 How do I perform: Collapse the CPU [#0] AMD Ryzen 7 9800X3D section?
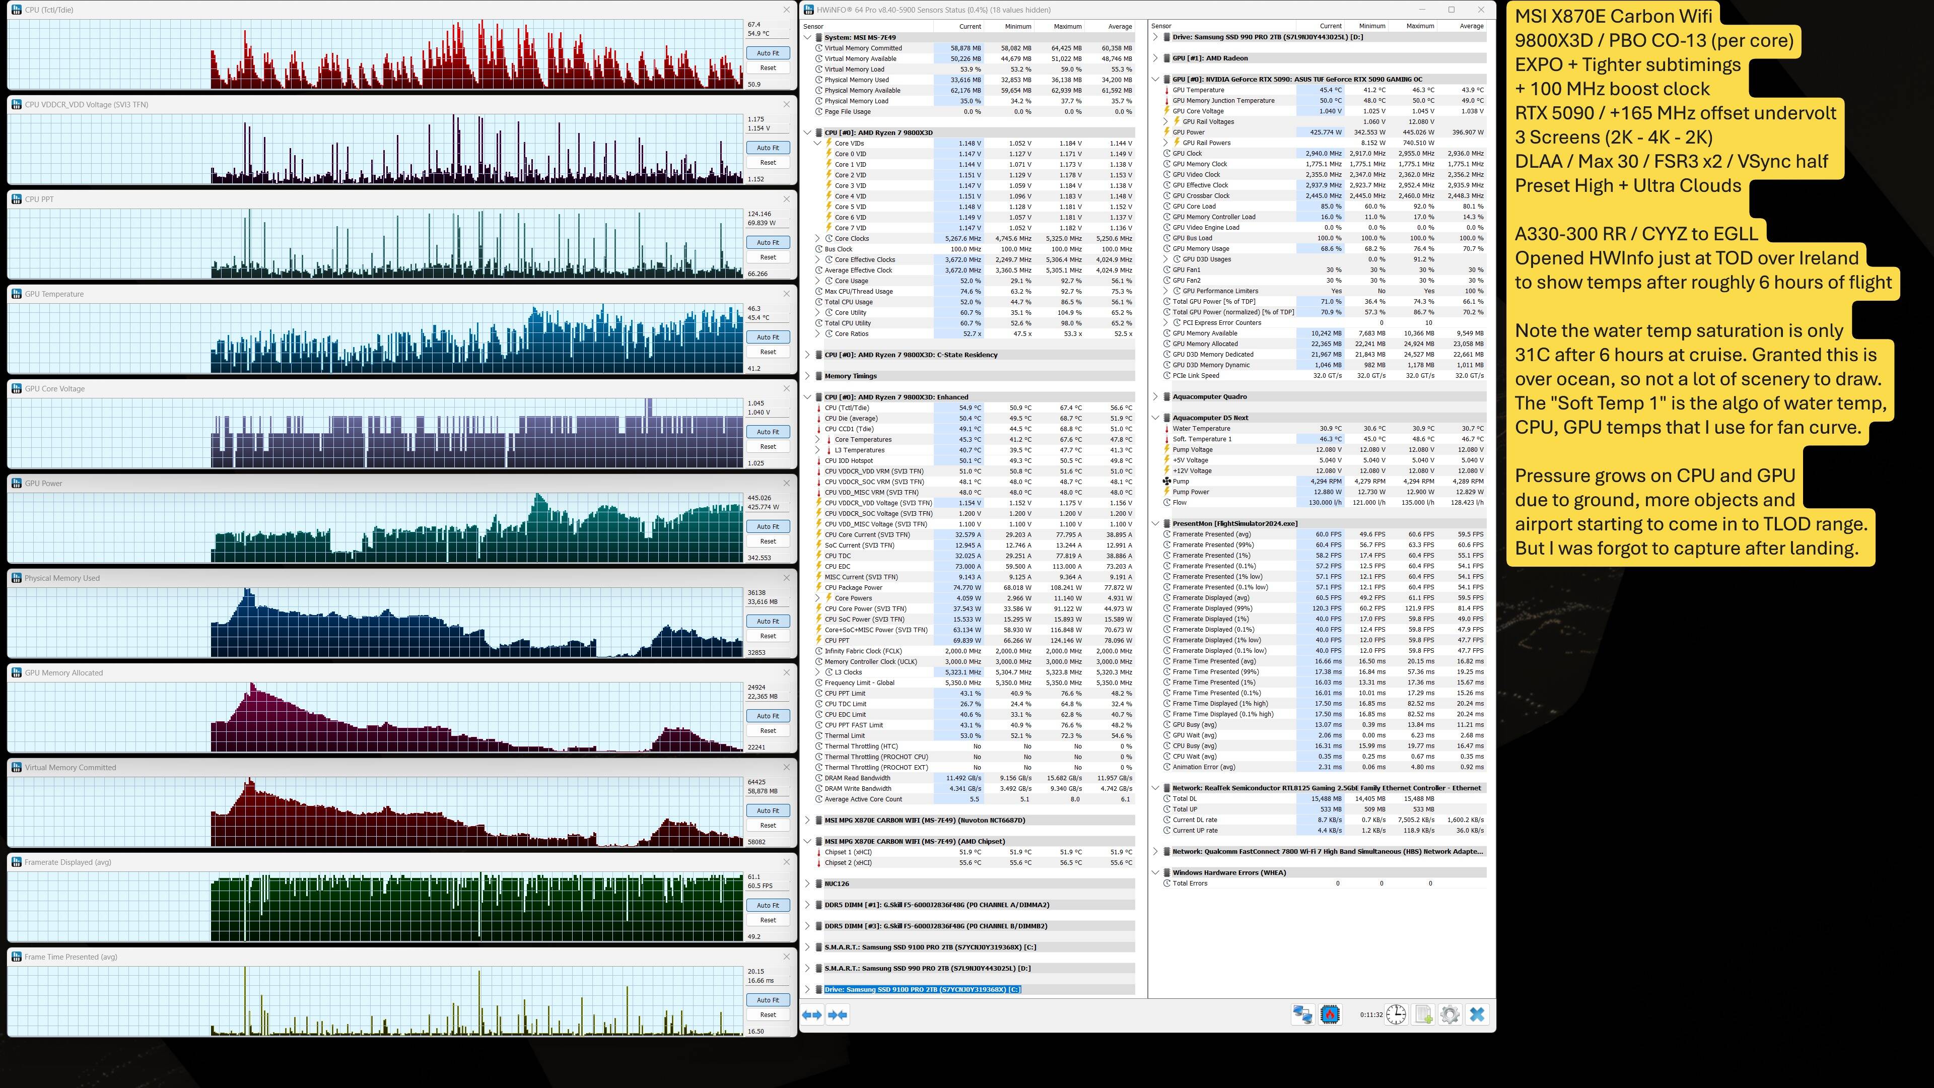[808, 132]
